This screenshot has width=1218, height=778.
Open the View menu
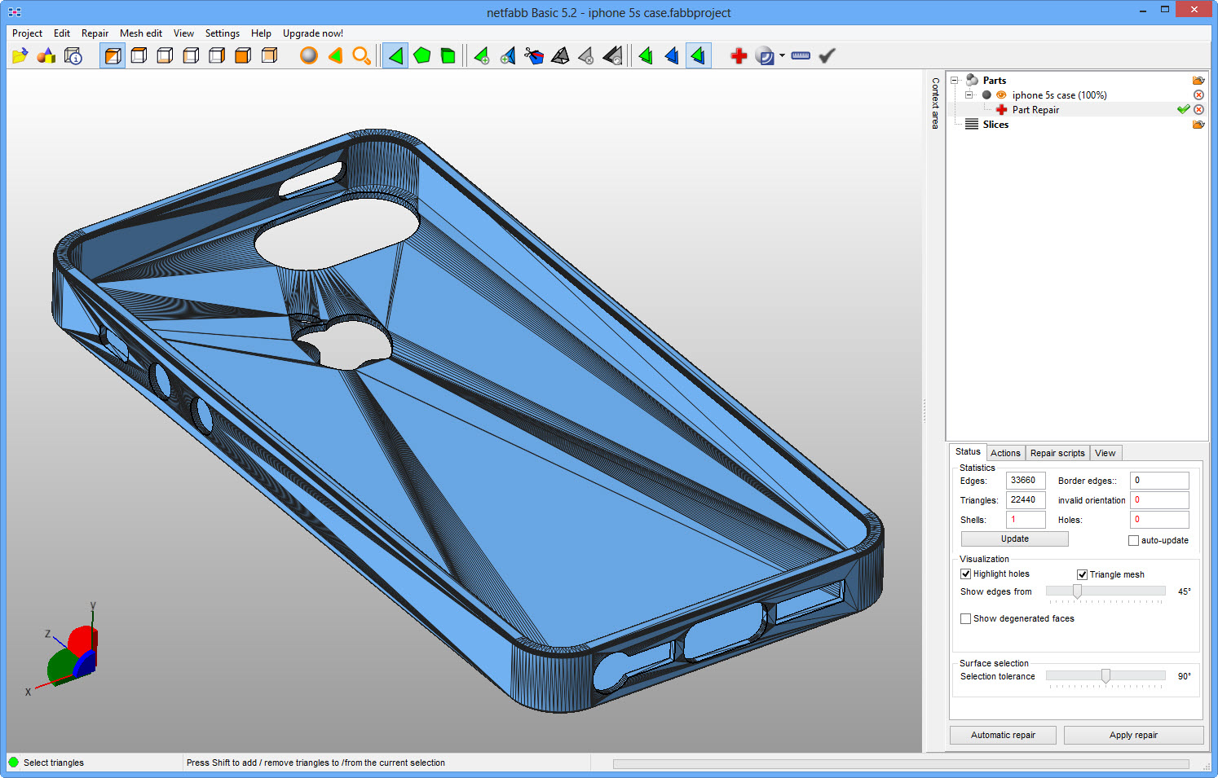pyautogui.click(x=183, y=33)
